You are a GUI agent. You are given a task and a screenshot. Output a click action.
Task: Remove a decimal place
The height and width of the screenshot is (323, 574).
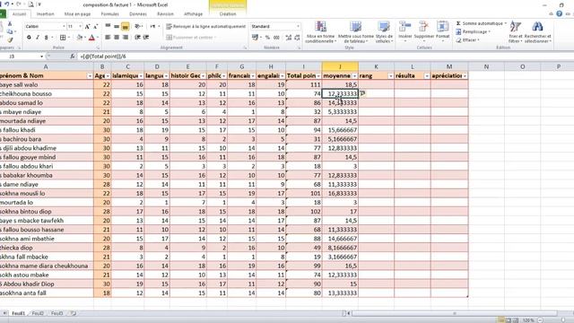(297, 38)
